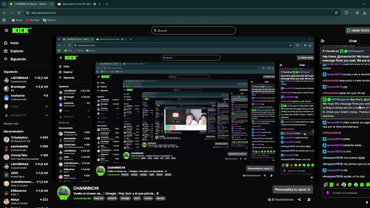
Task: Click the stream tag
Action: 112,198
